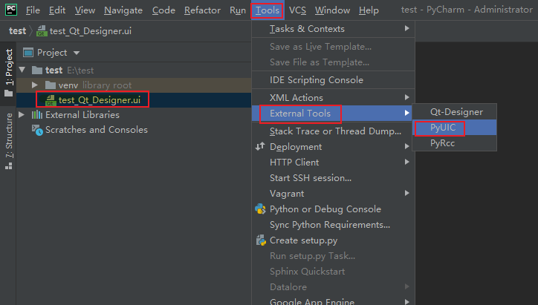The image size is (538, 305).
Task: Click the venv folder icon
Action: pos(51,85)
